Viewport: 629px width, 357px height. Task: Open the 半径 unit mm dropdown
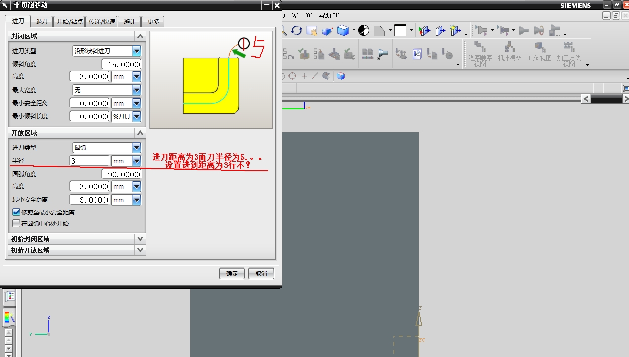click(126, 161)
